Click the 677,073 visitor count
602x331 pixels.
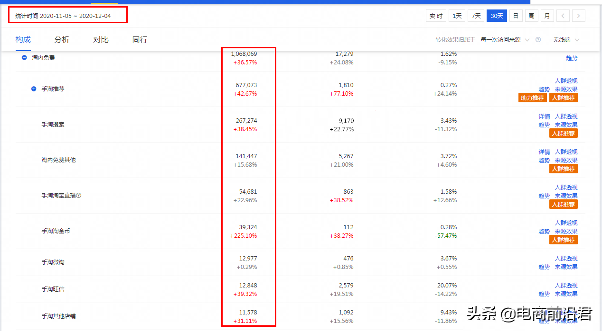[246, 85]
